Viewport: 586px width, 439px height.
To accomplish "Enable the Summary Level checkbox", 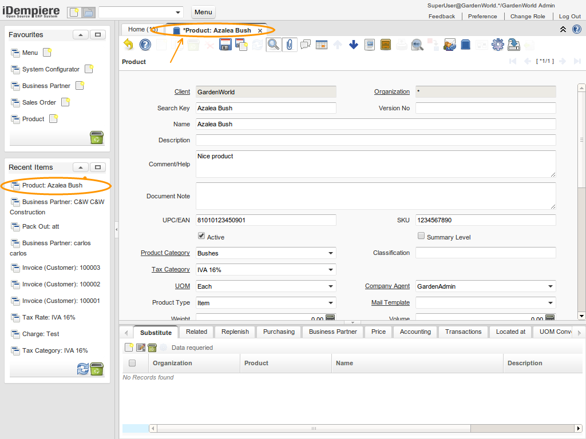I will point(421,236).
